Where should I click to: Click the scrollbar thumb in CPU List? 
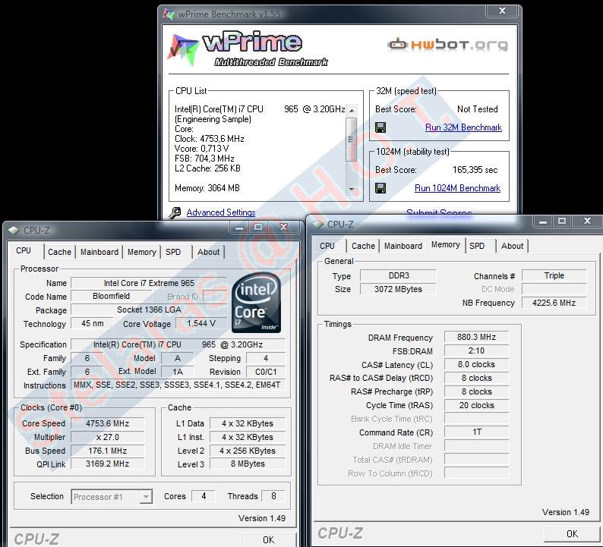click(x=351, y=139)
